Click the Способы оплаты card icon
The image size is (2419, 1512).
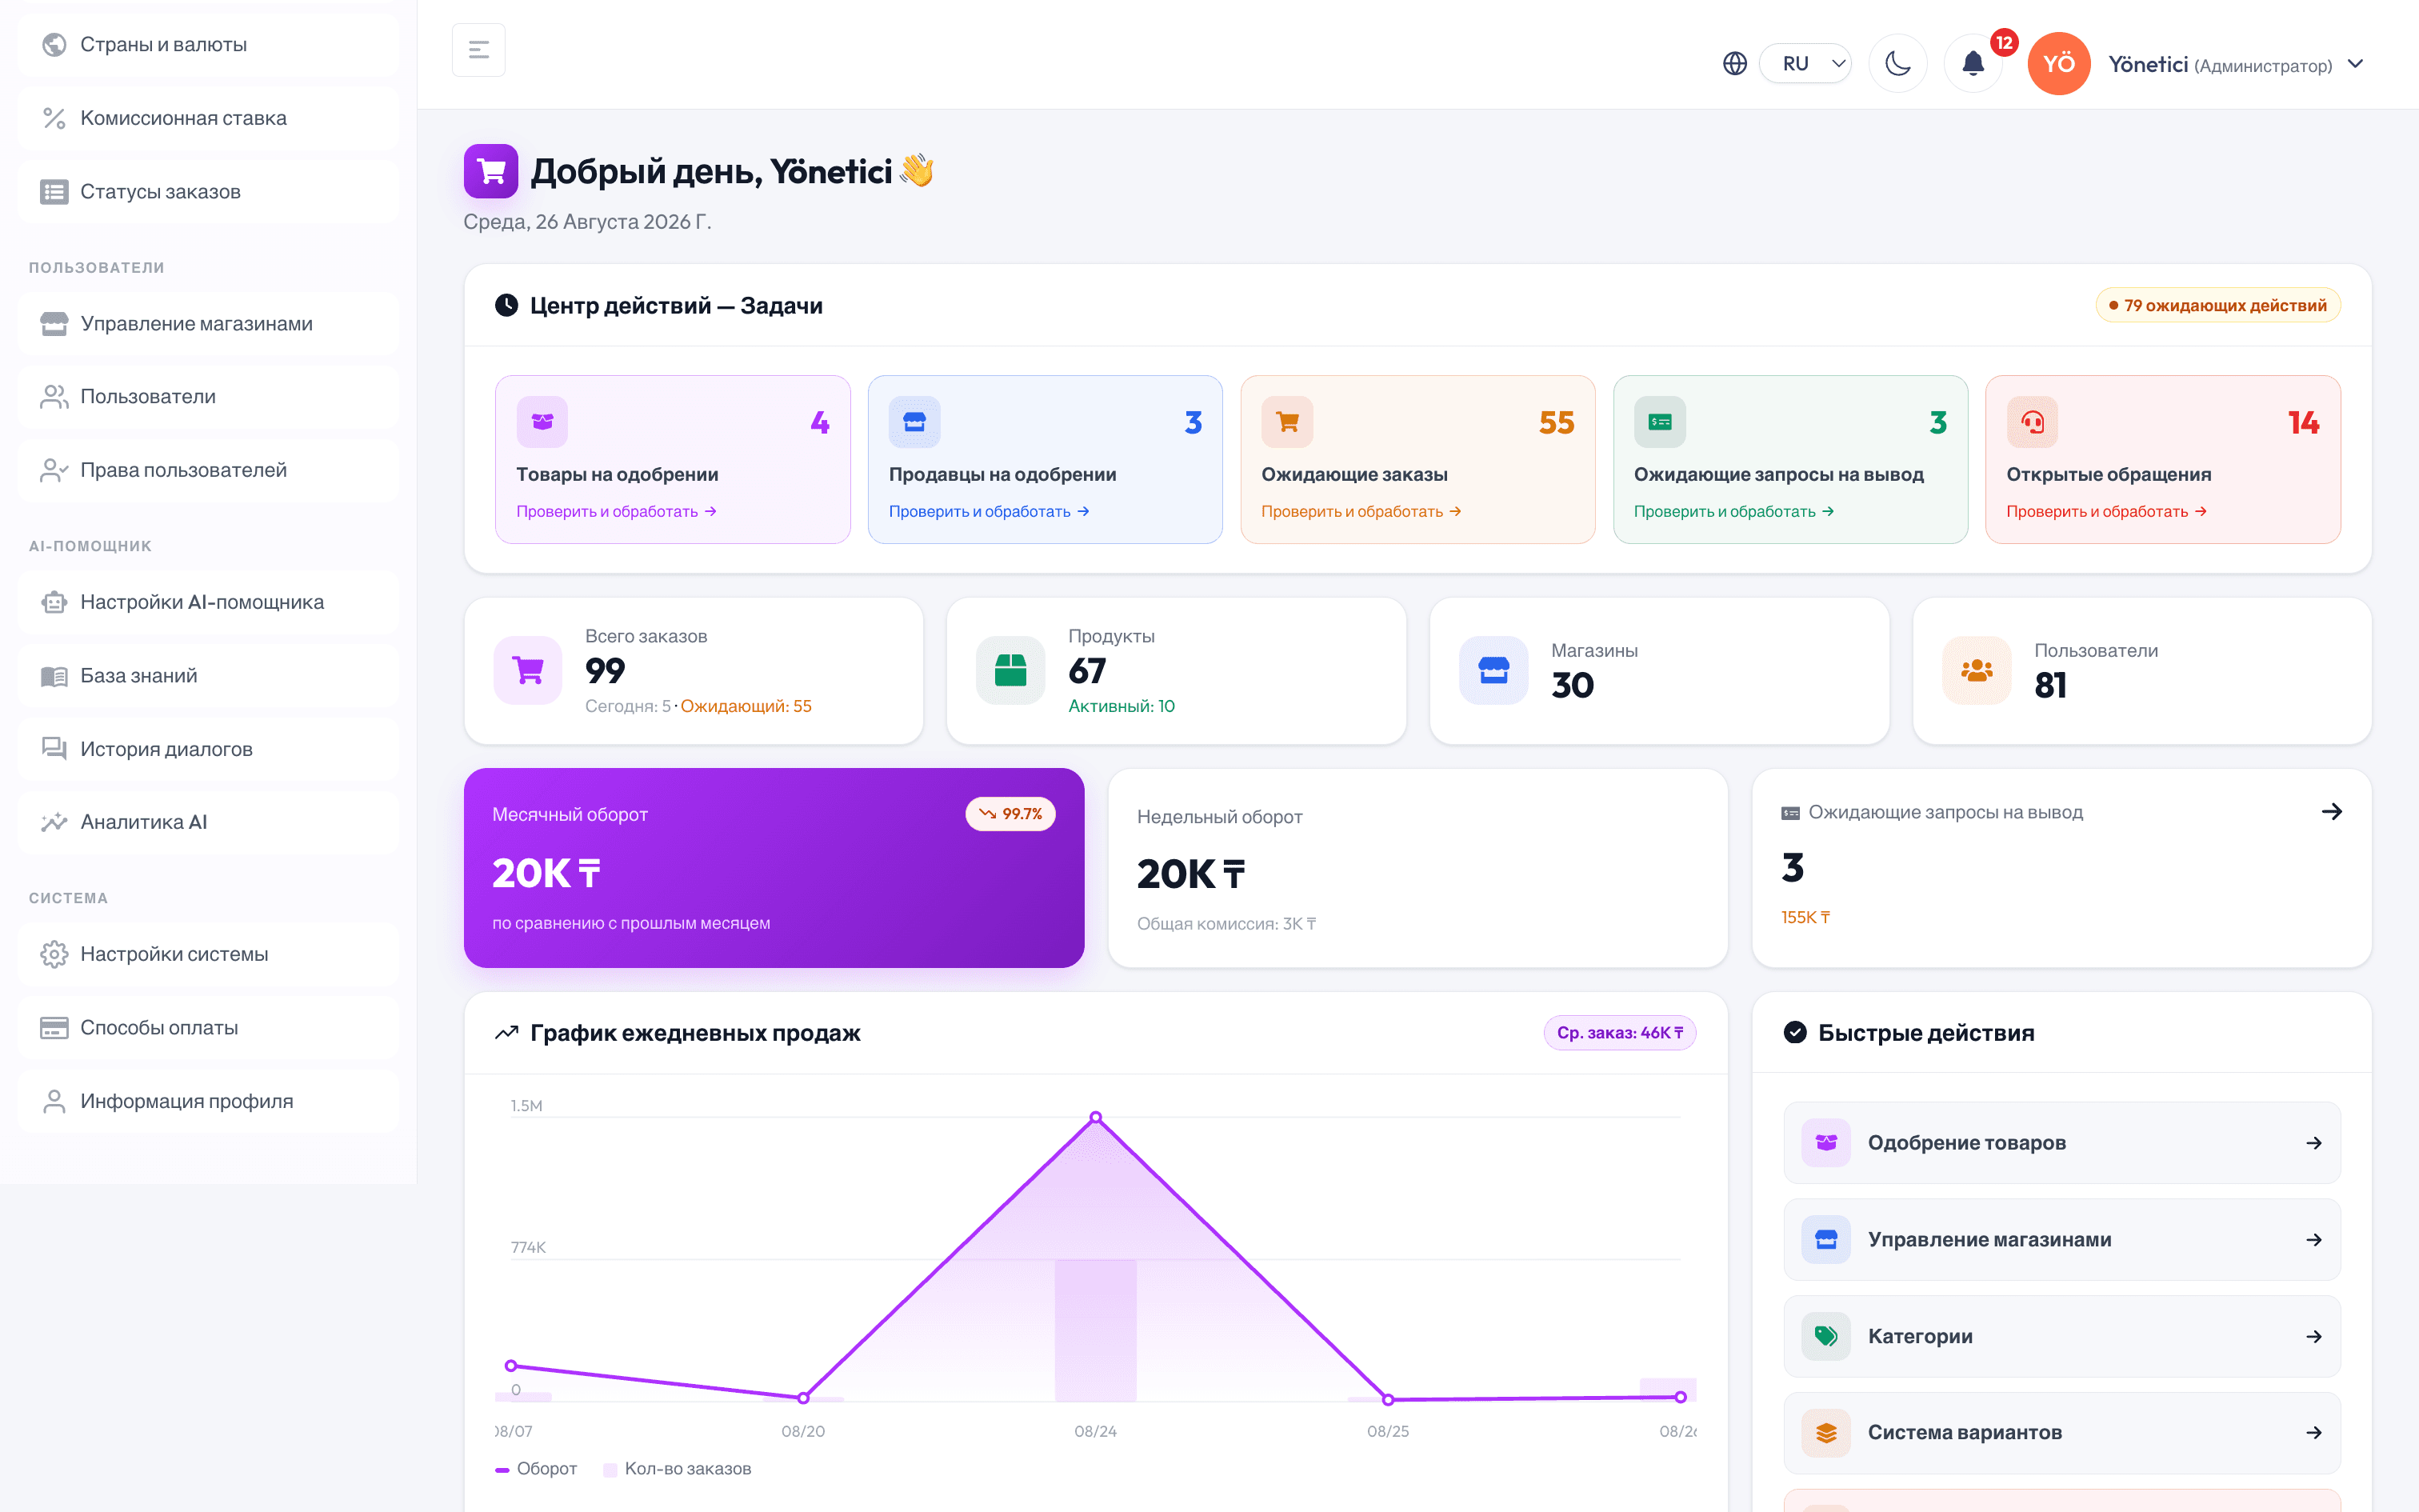pyautogui.click(x=54, y=1028)
